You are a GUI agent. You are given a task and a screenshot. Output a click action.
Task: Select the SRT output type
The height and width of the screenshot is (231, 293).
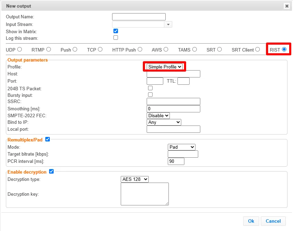[x=220, y=49]
